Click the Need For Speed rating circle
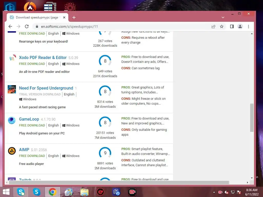This screenshot has height=197, width=263. pos(105,91)
